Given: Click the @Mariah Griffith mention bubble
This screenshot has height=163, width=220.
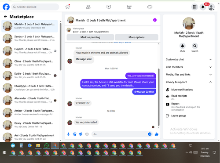Looking at the screenshot, I should (144, 92).
